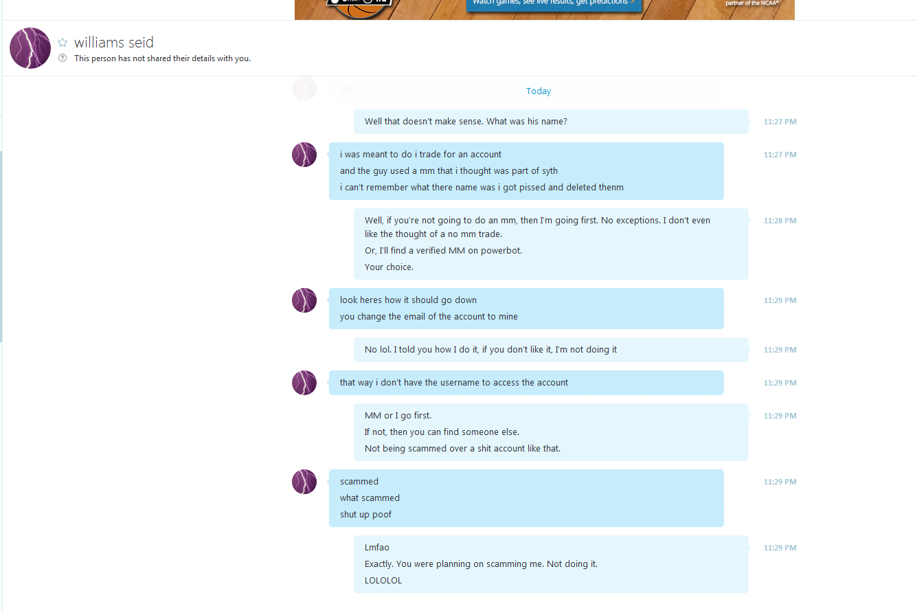Click the Today date separator

(x=539, y=91)
